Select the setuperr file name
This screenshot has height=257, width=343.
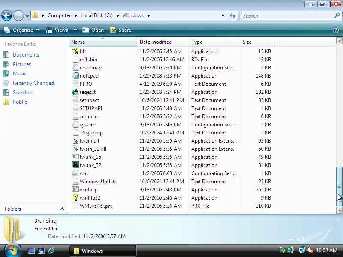tap(89, 117)
